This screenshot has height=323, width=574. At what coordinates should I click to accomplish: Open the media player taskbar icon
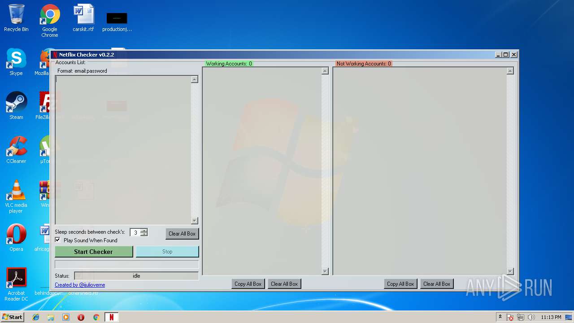[x=66, y=317]
